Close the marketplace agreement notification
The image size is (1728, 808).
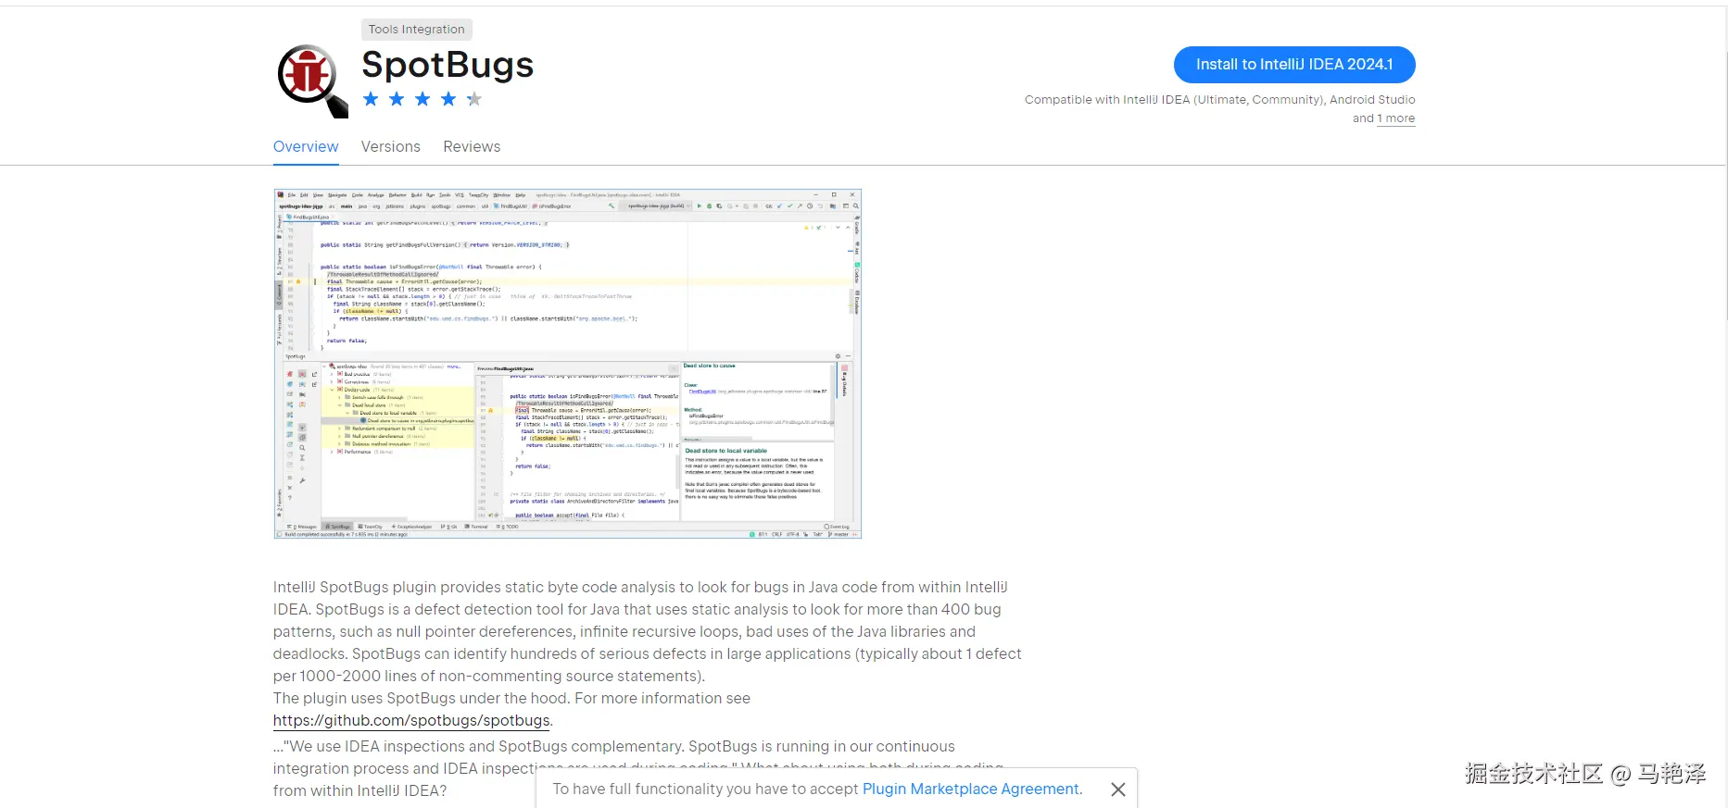1118,789
